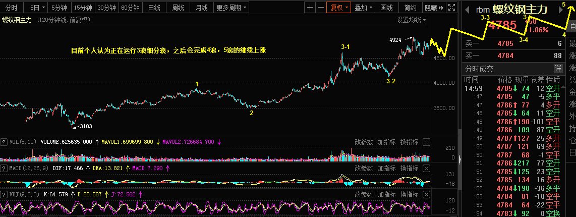The width and height of the screenshot is (576, 217).
Task: Click the 分时成交 header label
Action: point(479,69)
